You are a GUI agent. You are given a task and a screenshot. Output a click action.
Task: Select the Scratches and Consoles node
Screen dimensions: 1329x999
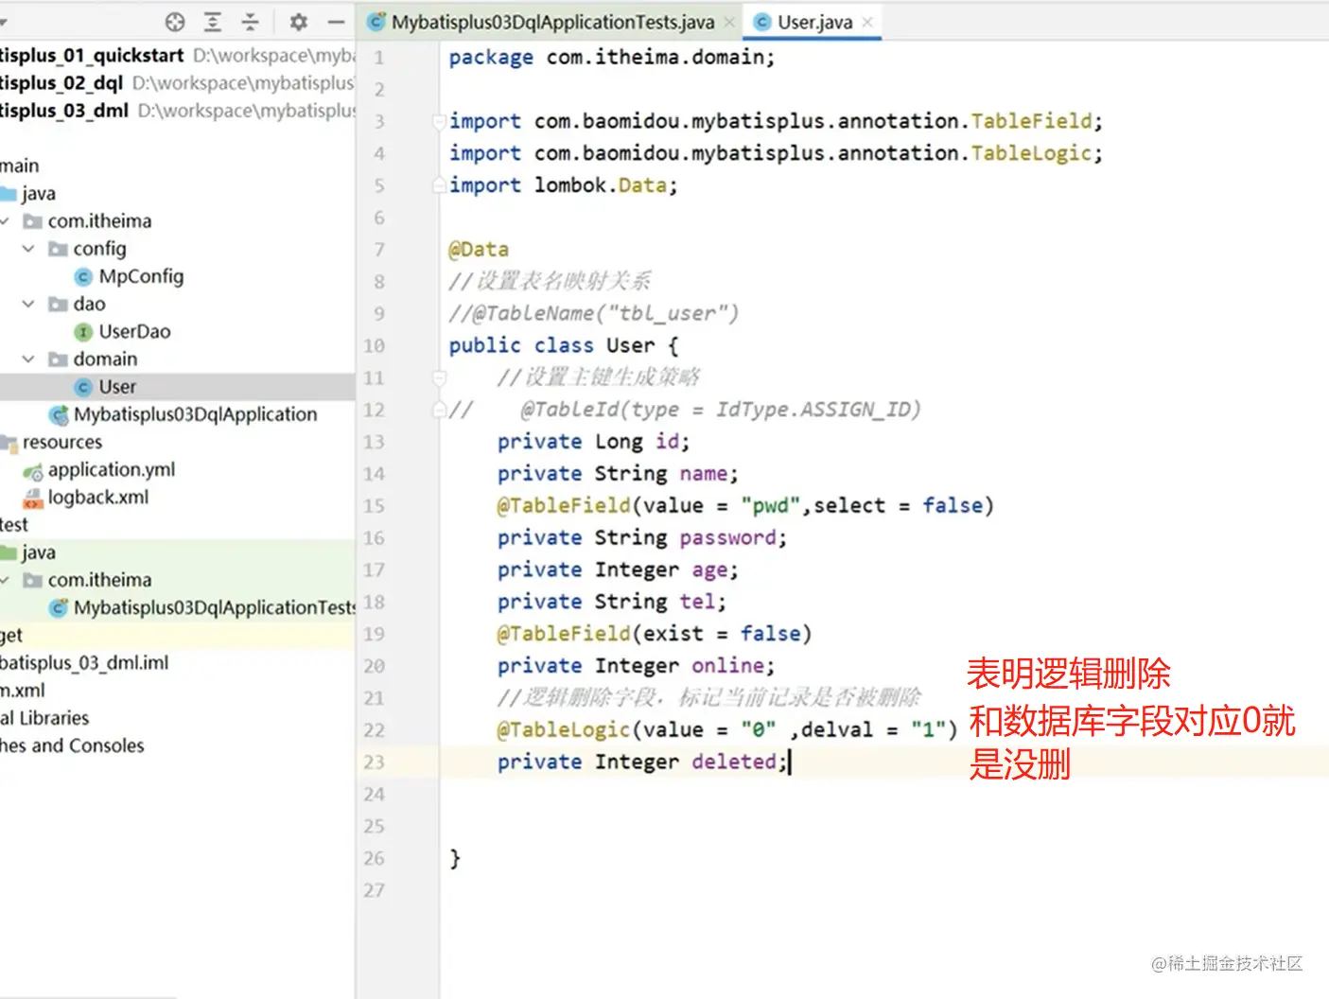pyautogui.click(x=72, y=745)
